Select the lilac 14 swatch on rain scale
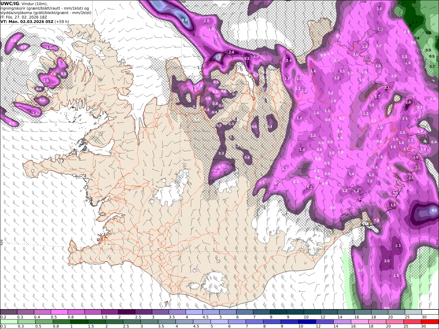 (x=342, y=321)
